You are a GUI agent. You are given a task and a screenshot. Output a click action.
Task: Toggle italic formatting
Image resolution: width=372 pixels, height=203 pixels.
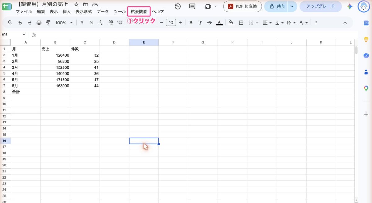[200, 23]
